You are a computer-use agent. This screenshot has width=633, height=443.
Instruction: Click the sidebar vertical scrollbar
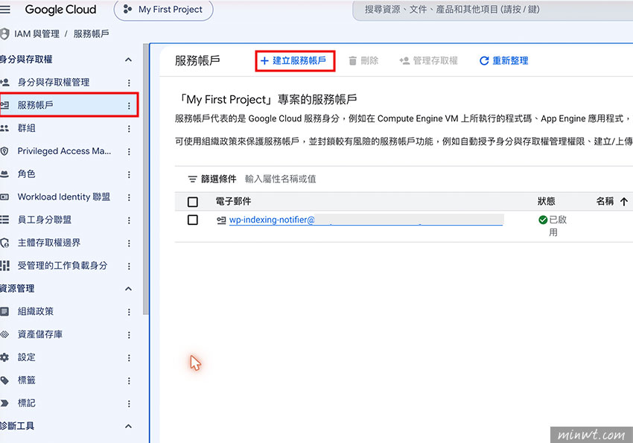click(x=146, y=179)
